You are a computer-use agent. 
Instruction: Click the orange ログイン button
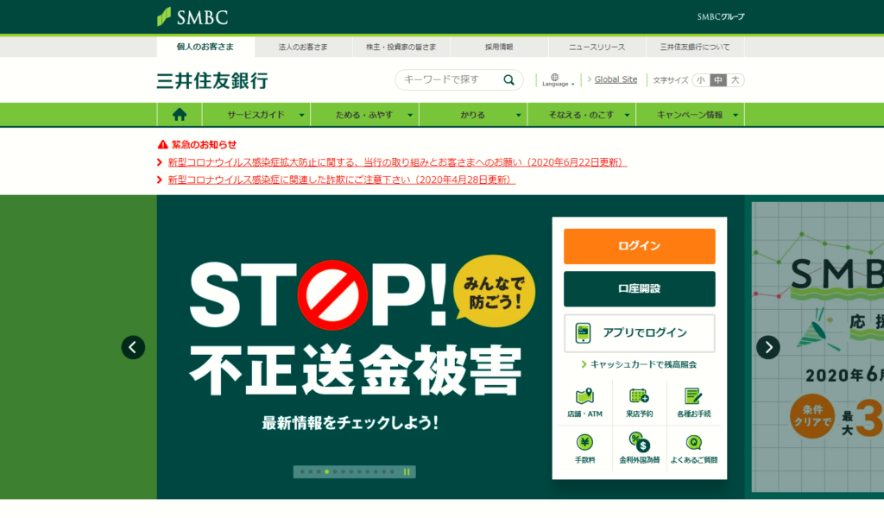click(x=640, y=246)
